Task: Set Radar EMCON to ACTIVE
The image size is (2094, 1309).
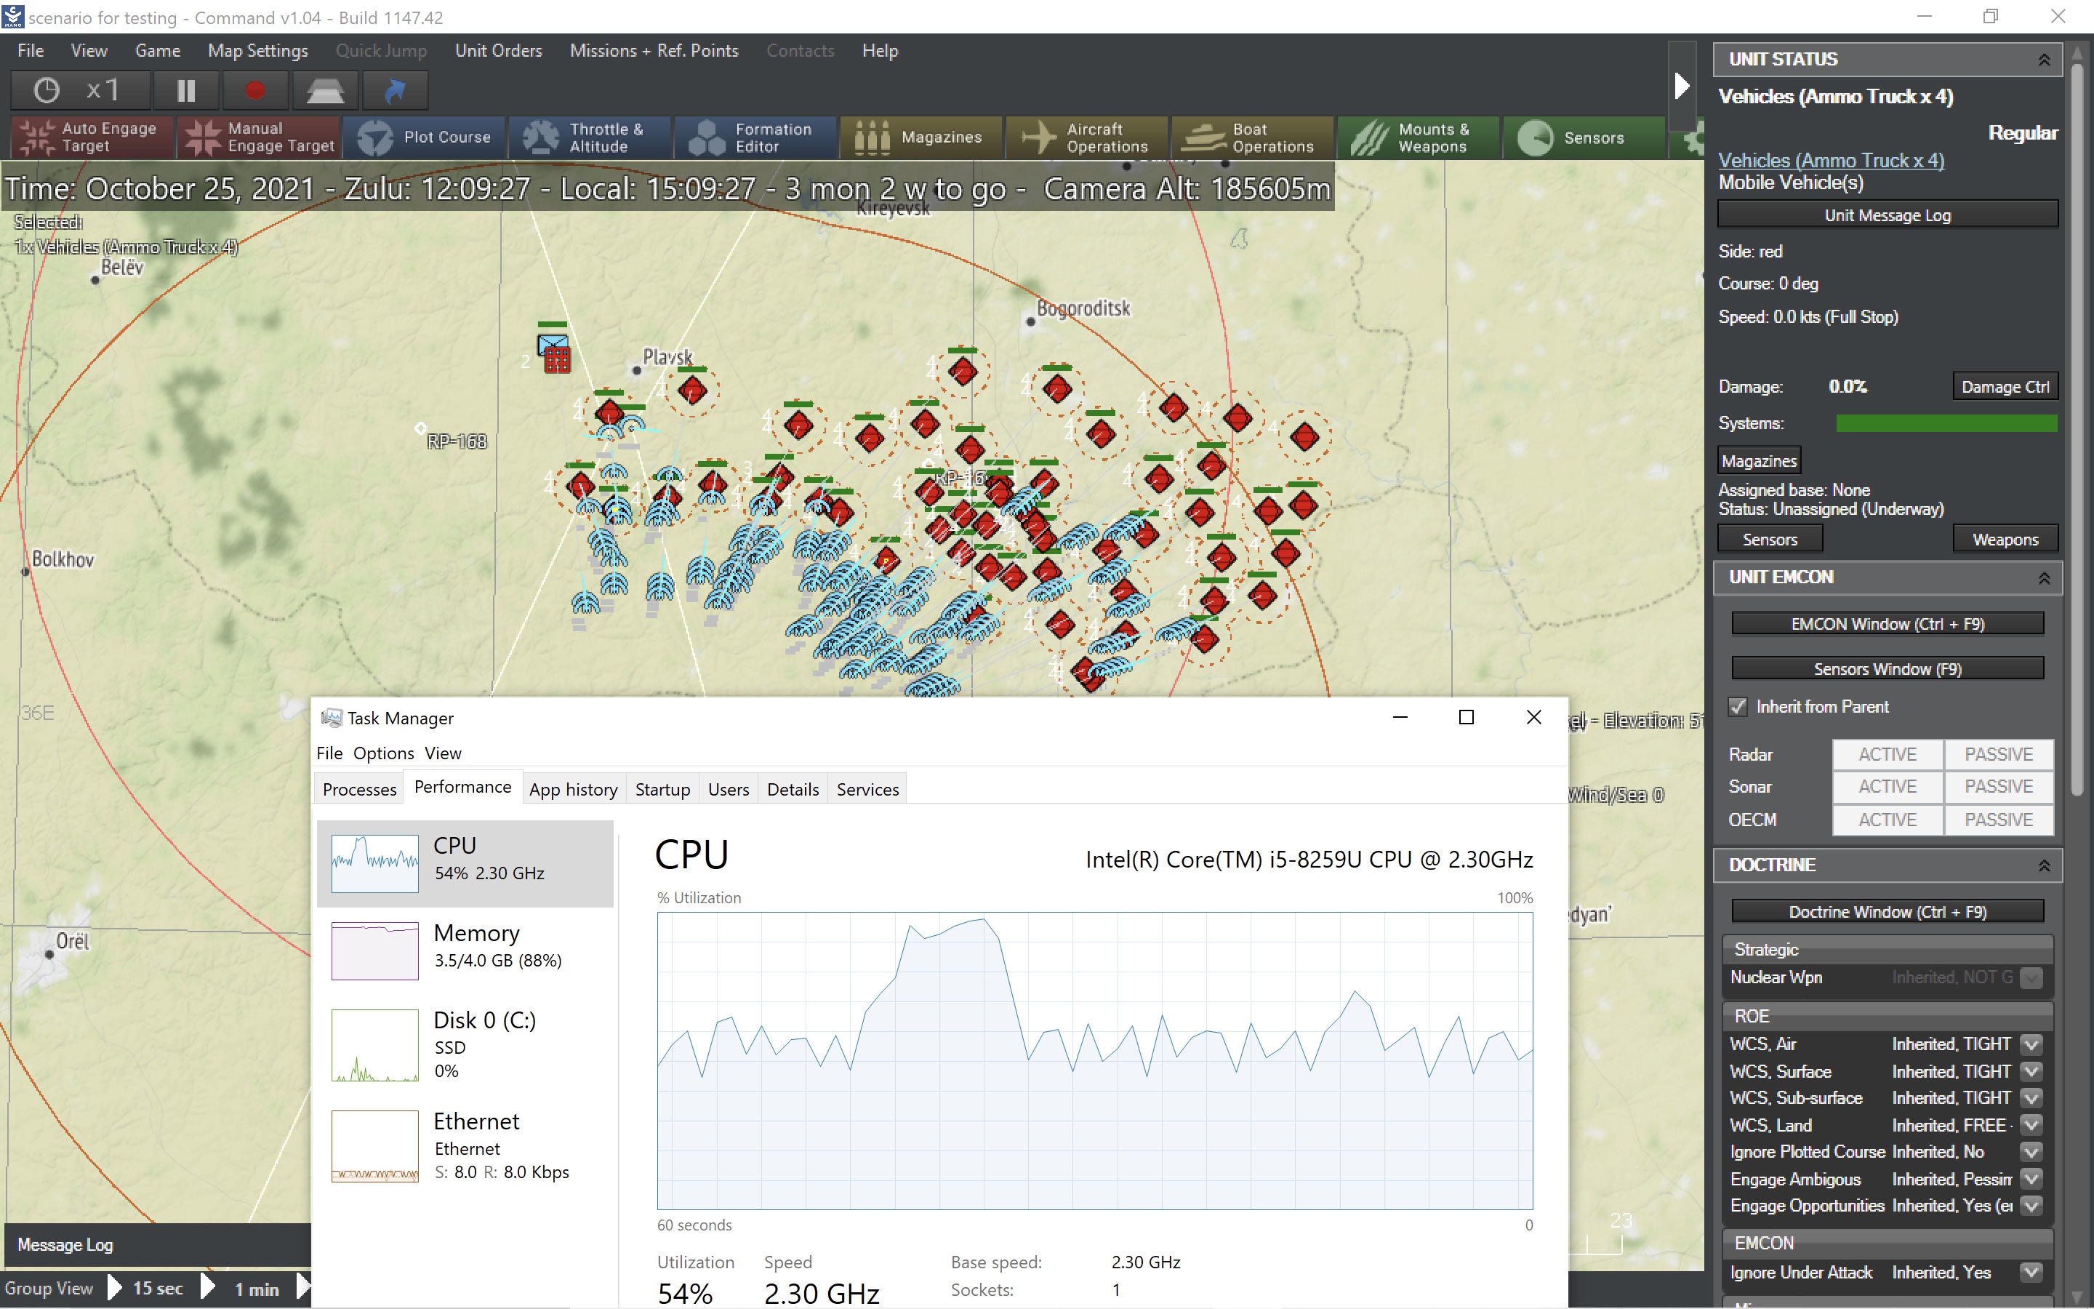Action: (1886, 754)
